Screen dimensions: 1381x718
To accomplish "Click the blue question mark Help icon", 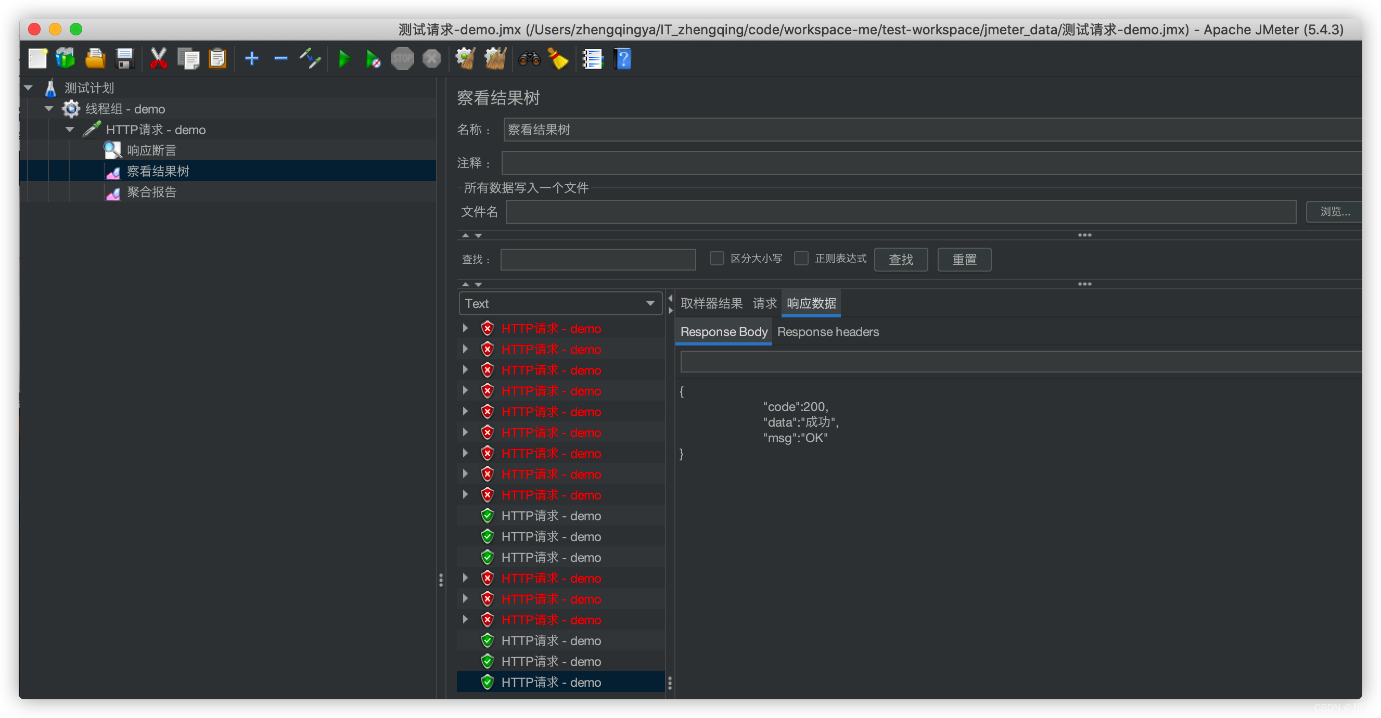I will tap(623, 58).
